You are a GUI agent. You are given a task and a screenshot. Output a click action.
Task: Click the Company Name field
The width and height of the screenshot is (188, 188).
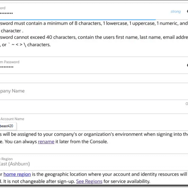coord(94,91)
